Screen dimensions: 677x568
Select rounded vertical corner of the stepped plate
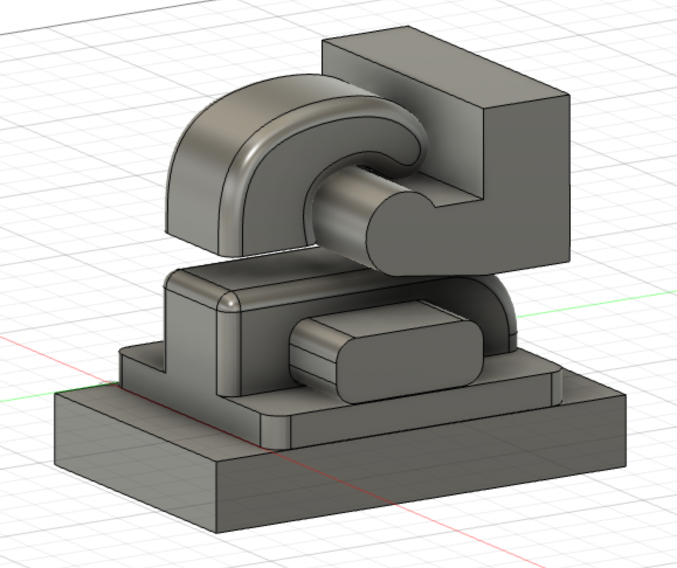point(275,432)
